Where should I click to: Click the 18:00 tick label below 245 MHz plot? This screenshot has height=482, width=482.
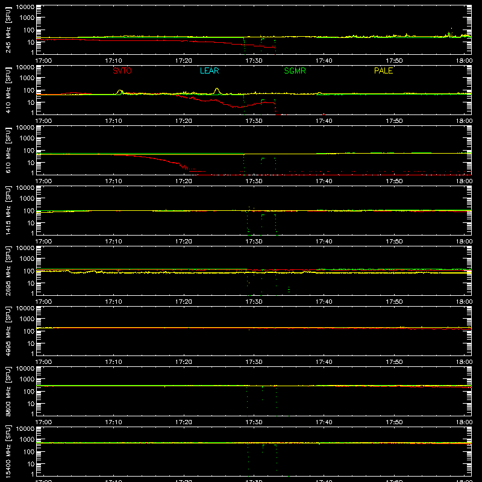tap(464, 61)
